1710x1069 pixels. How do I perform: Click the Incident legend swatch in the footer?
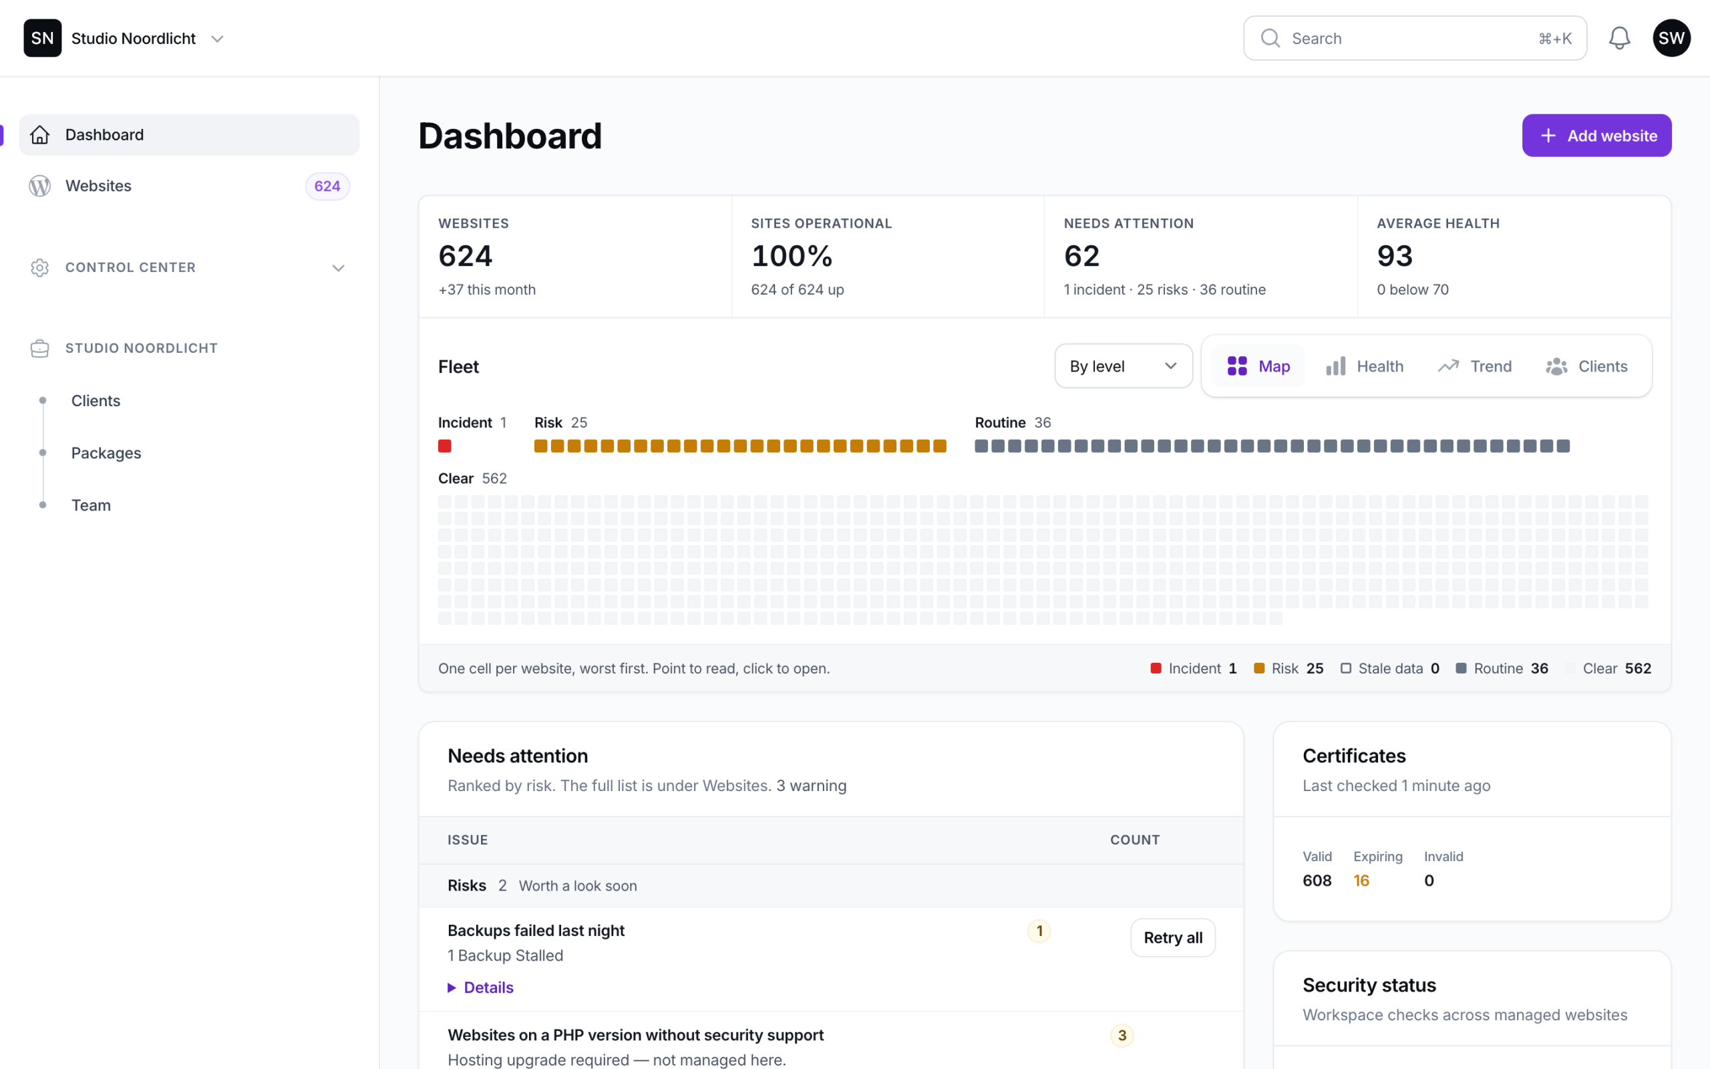(1156, 669)
